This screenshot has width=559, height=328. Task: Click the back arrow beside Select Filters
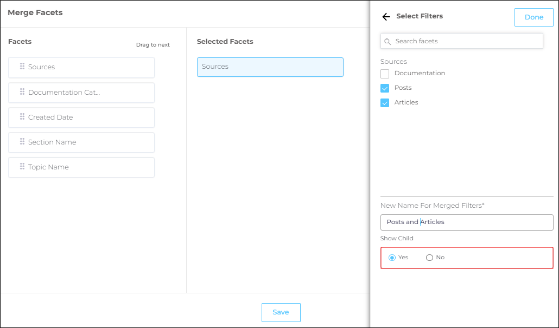386,17
